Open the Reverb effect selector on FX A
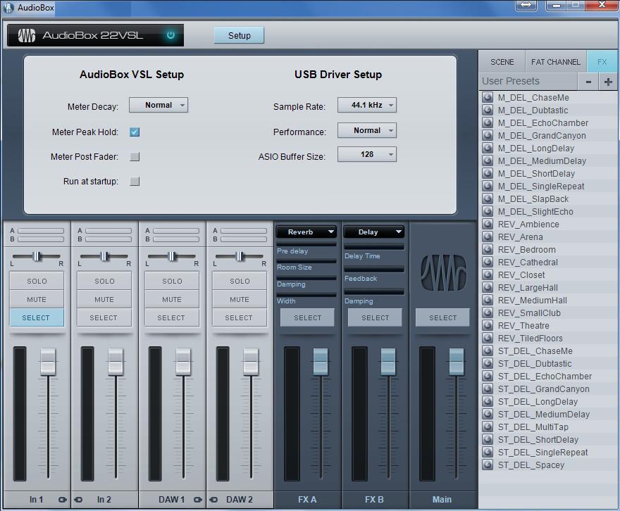Viewport: 620px width, 511px height. pos(306,232)
